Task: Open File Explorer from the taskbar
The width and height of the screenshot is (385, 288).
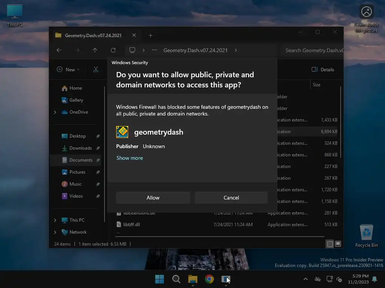Action: pyautogui.click(x=193, y=279)
